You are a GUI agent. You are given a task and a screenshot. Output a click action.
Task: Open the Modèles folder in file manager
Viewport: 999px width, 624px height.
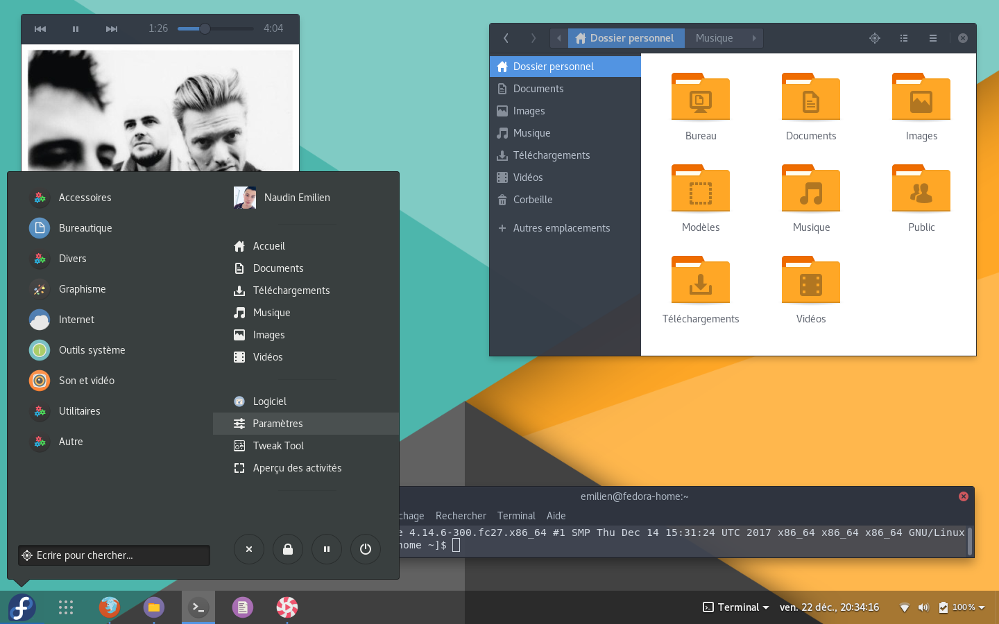click(701, 189)
